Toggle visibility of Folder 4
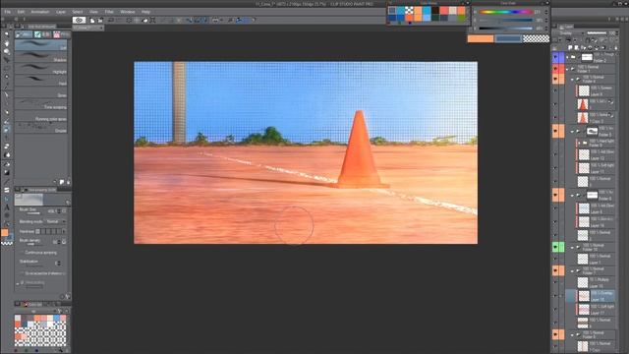The width and height of the screenshot is (629, 354). tap(555, 79)
